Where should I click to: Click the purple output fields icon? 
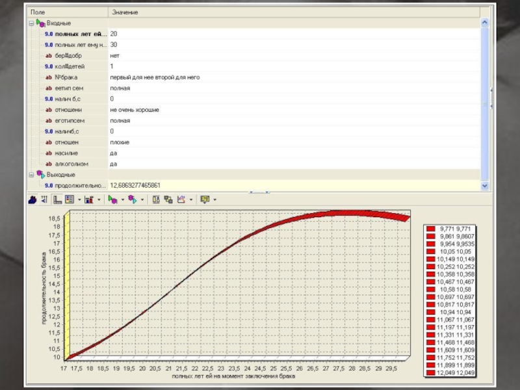coord(132,200)
